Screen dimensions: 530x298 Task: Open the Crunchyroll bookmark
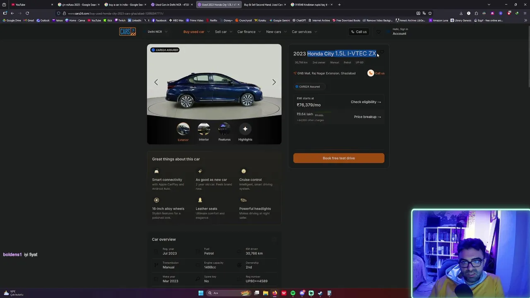(243, 20)
